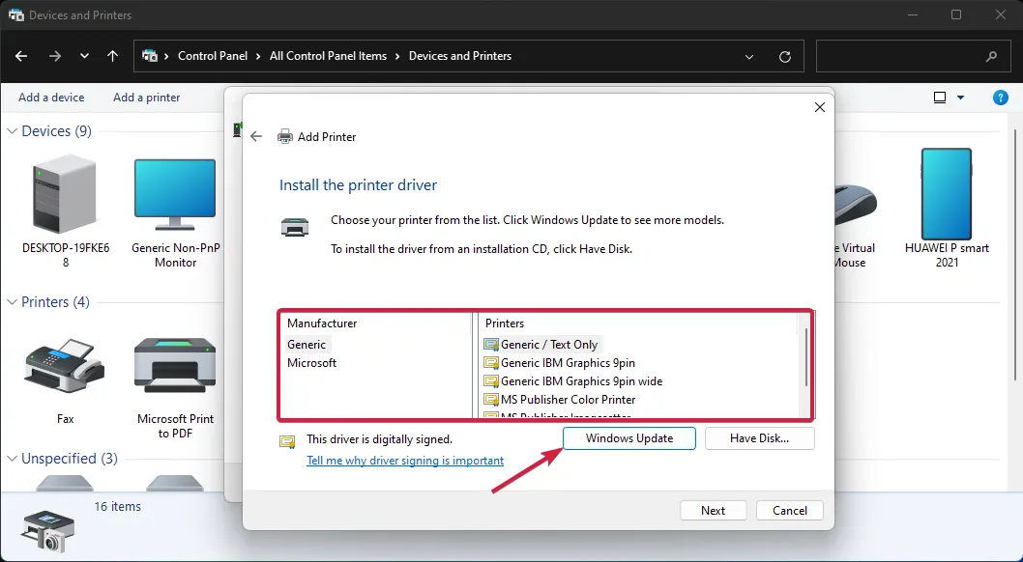Click the back arrow in Add Printer dialog
Screen dimensions: 1023x562
(x=256, y=137)
